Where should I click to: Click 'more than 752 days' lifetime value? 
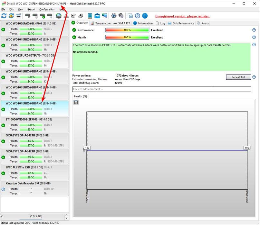pyautogui.click(x=128, y=79)
